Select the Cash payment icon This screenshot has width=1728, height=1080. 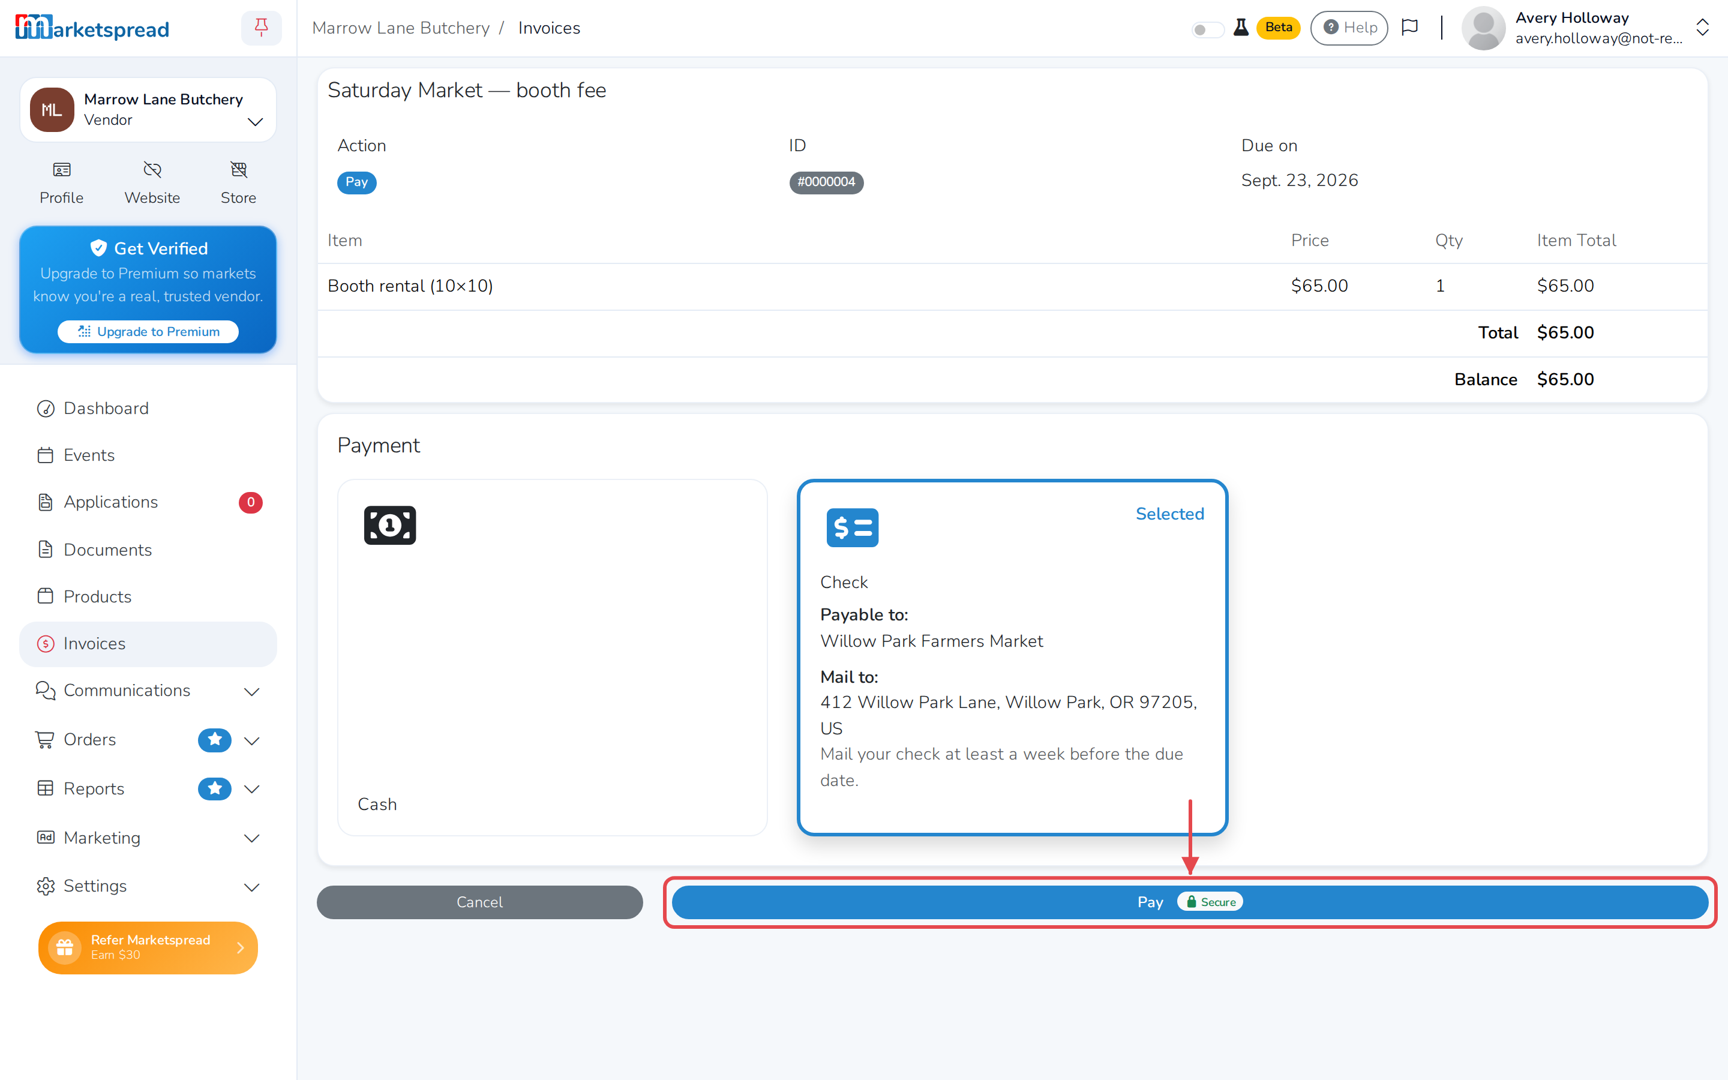coord(390,525)
